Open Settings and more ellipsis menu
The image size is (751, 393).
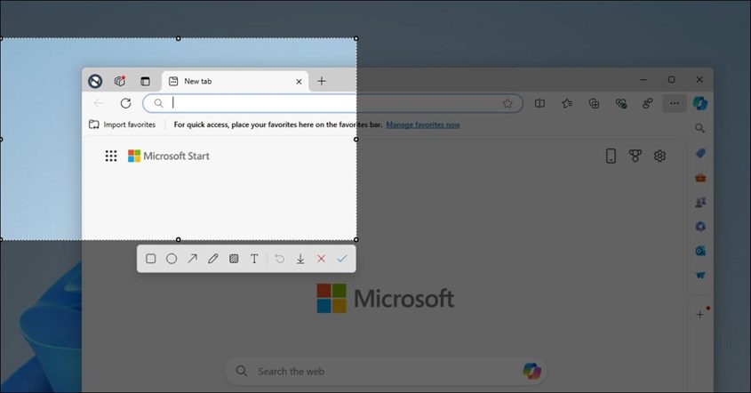click(675, 103)
